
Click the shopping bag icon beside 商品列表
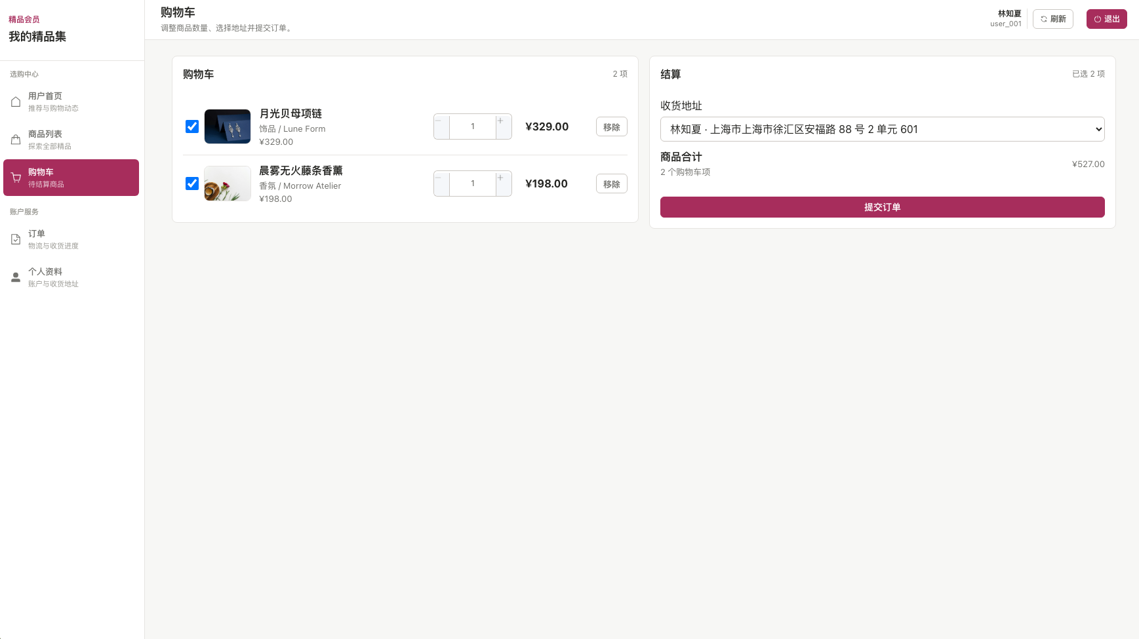click(16, 140)
